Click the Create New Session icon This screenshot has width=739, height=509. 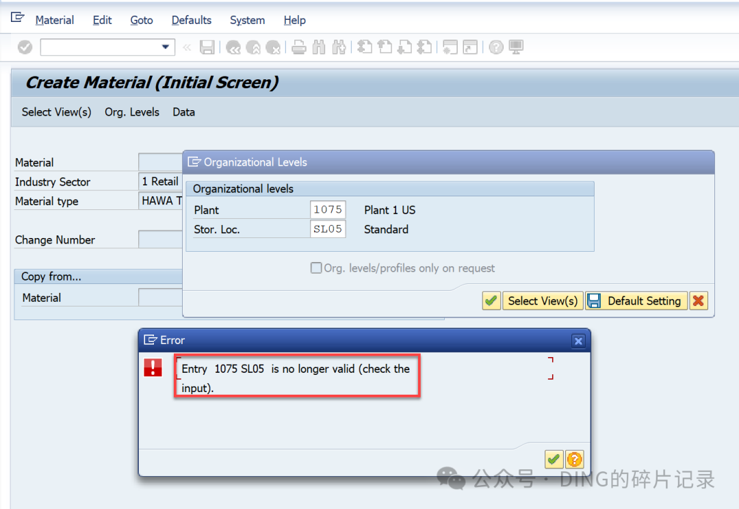click(450, 47)
